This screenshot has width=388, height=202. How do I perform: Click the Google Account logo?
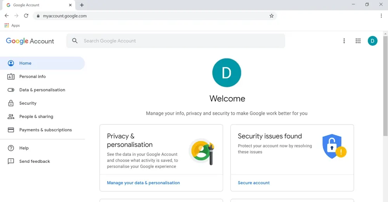[x=30, y=41]
